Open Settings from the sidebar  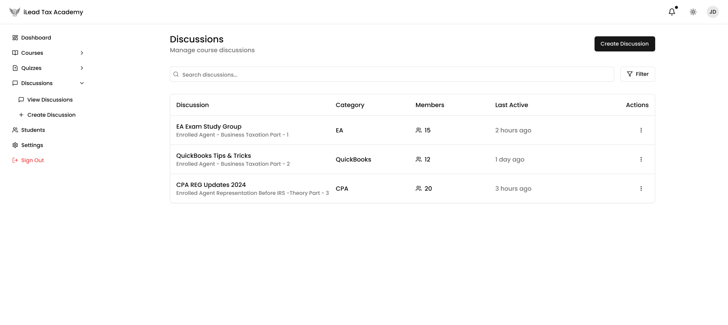pos(32,145)
